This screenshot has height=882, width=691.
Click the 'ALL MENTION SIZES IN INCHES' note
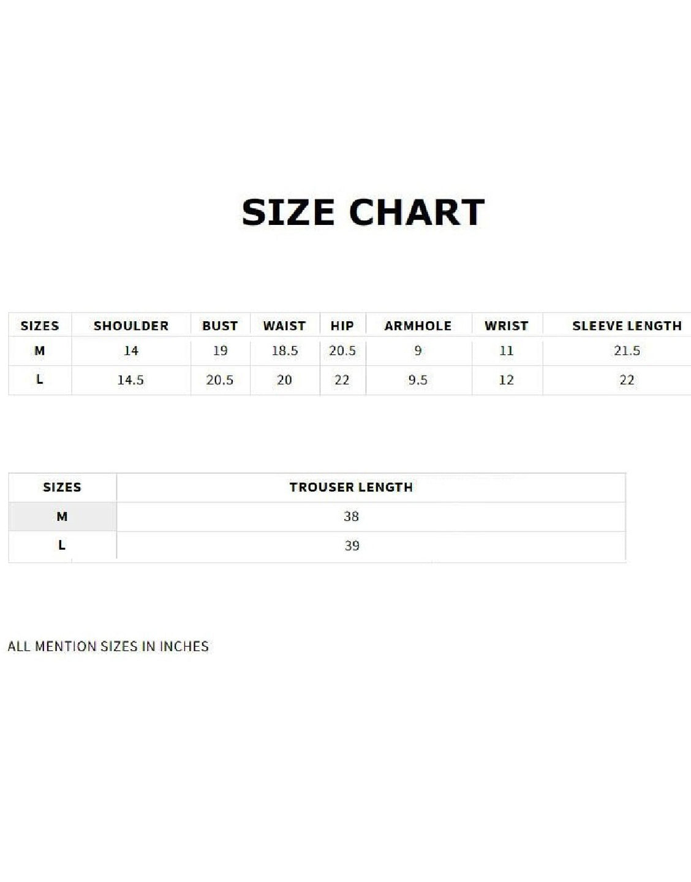108,646
